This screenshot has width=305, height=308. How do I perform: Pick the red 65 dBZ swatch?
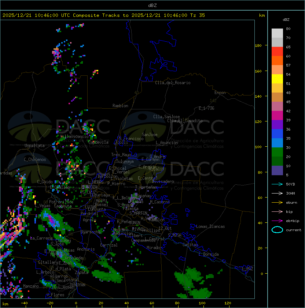[277, 52]
